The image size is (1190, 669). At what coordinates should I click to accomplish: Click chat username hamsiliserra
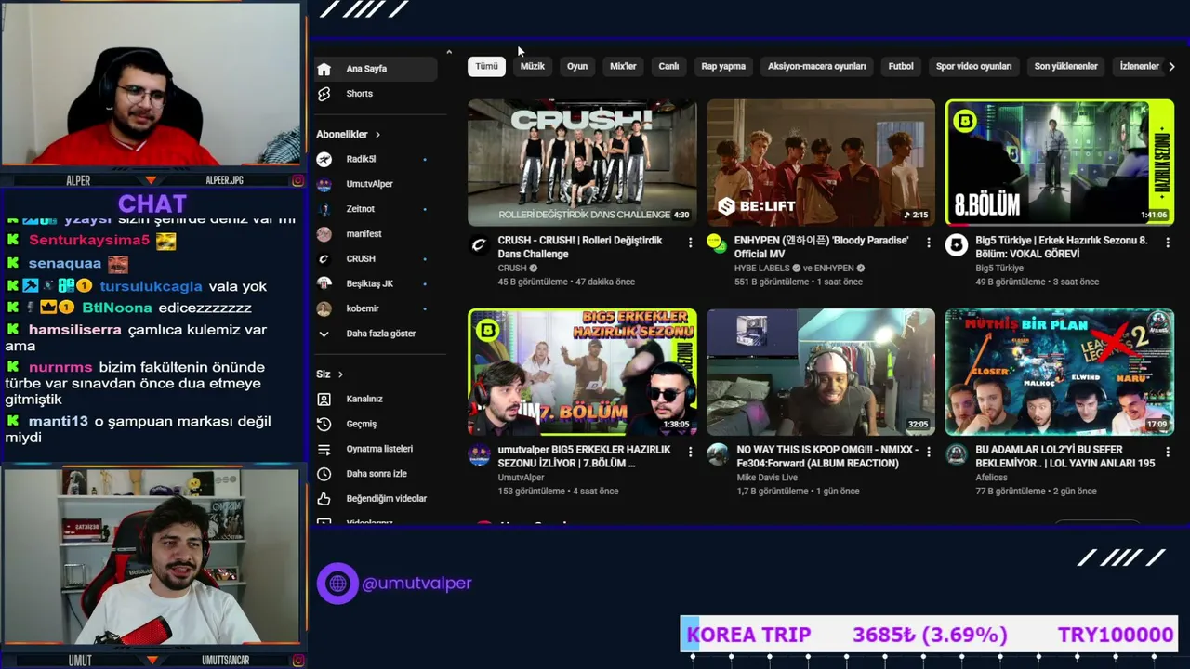75,330
